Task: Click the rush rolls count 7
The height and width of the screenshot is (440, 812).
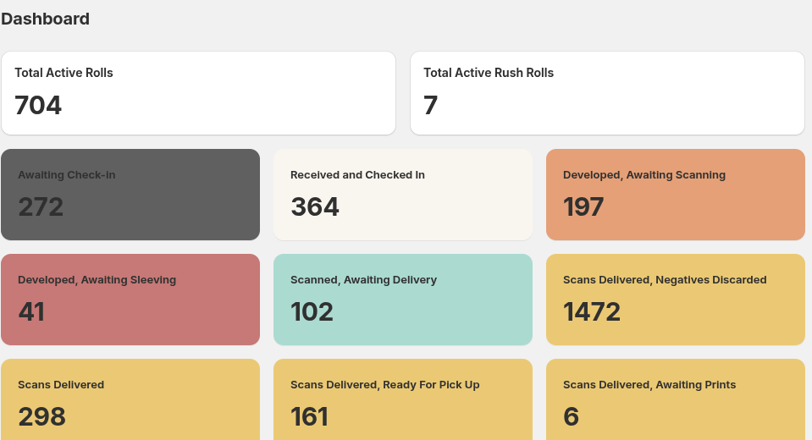Action: tap(431, 105)
